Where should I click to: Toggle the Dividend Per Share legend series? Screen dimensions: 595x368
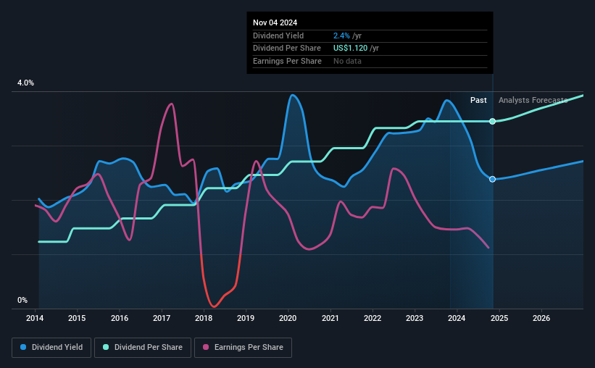click(x=143, y=348)
